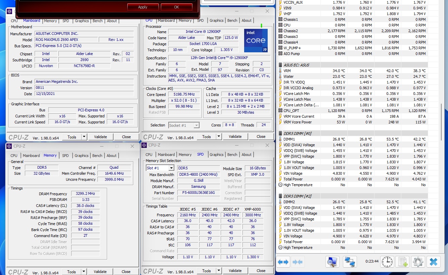Click the chip icon beside DDR5 DIMM [#0]

280,133
